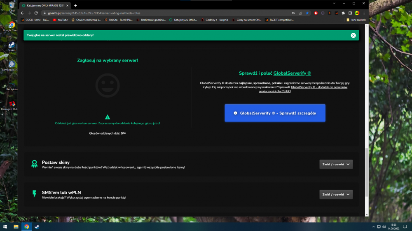Click the SMS'em lub wPLN heading

pos(61,192)
